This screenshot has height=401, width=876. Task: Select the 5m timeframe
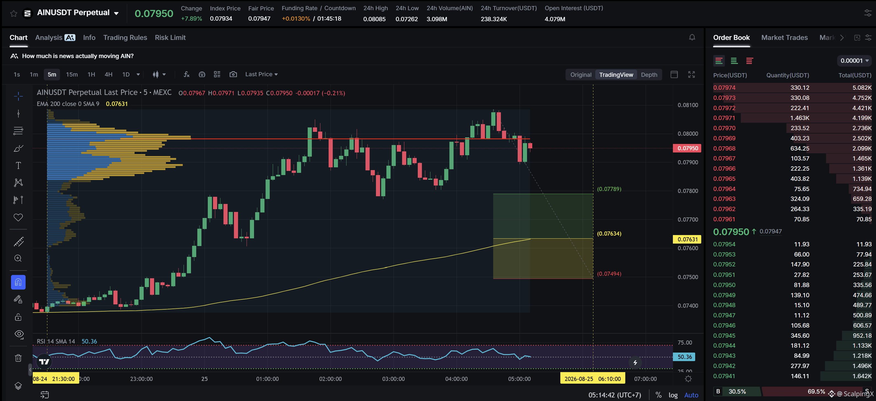pos(52,75)
